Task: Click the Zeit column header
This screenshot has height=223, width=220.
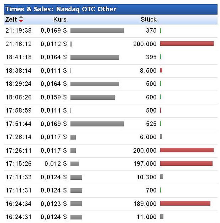Action: (x=11, y=20)
